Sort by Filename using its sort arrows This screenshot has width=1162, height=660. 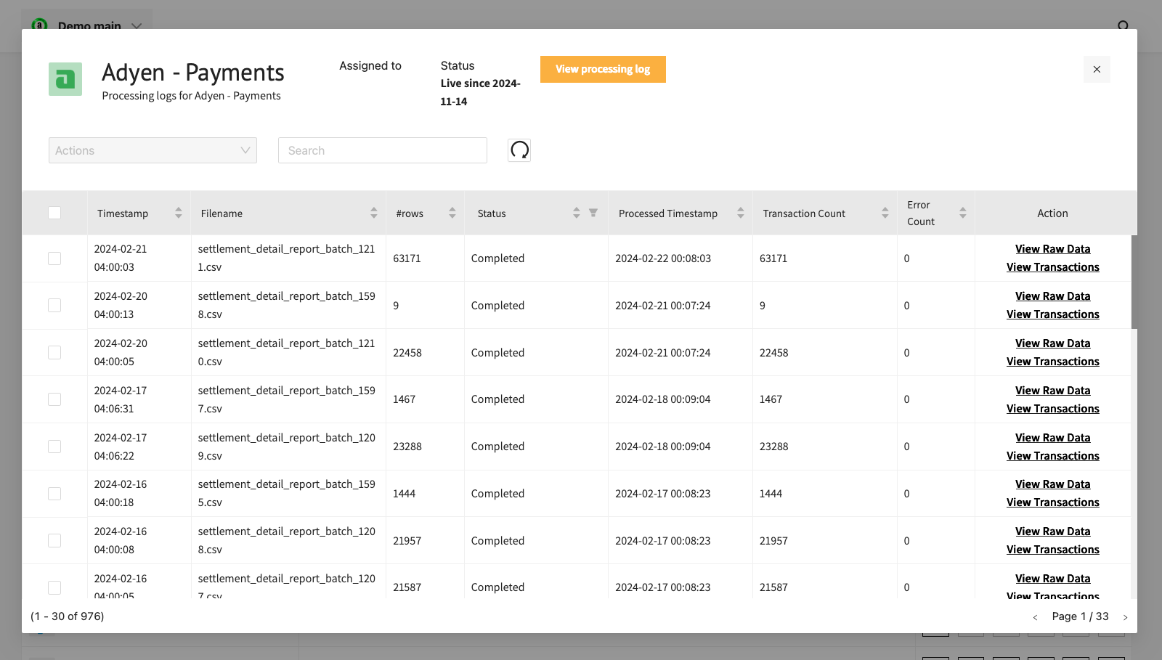tap(373, 213)
